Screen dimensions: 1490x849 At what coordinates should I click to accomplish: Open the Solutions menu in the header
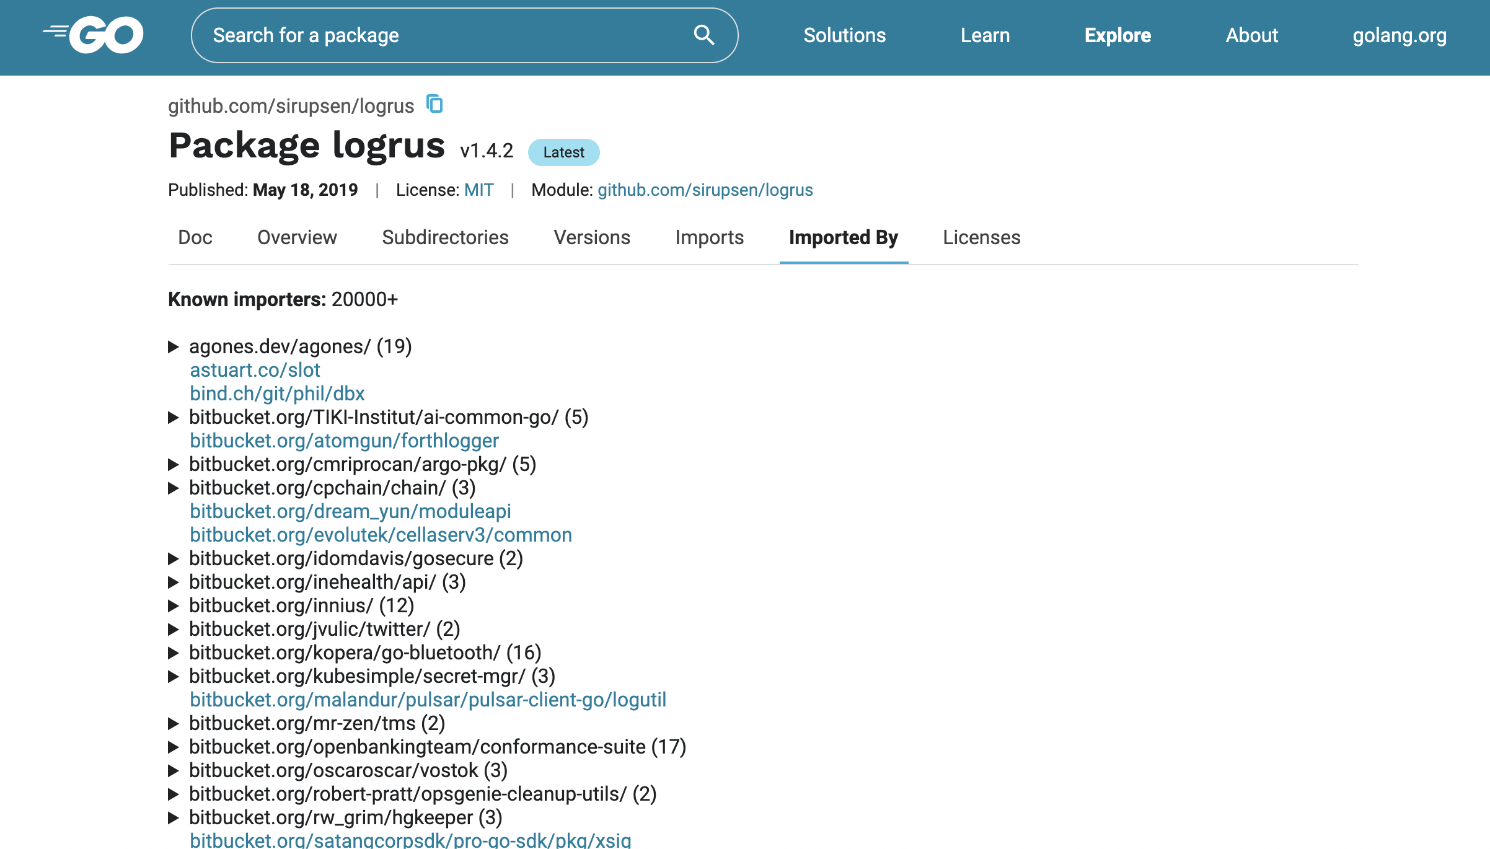844,35
